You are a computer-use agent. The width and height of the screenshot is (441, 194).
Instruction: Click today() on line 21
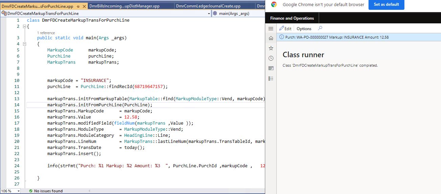tap(133, 148)
